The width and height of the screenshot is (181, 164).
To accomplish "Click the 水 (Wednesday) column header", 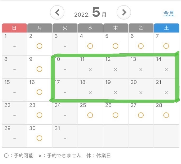I will tap(90, 28).
